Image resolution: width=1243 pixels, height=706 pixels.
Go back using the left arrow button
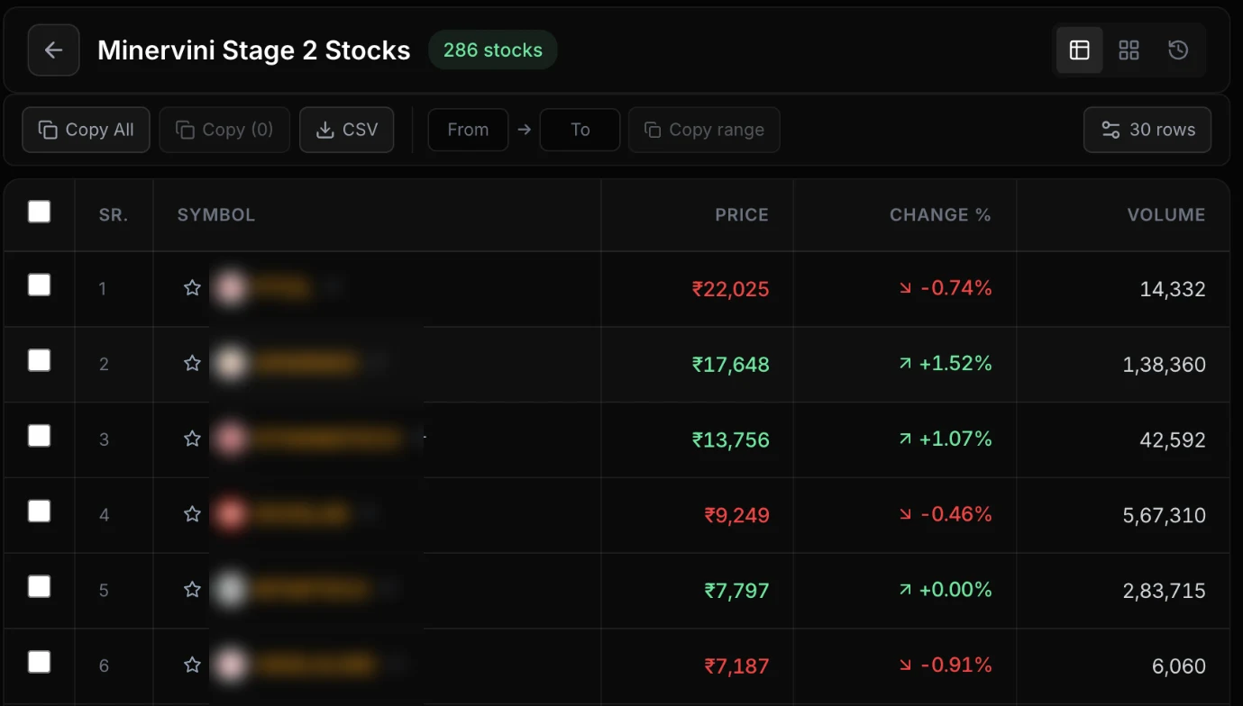coord(53,50)
